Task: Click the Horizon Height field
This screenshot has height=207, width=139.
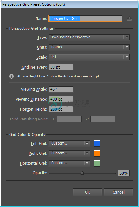Action: click(61, 109)
